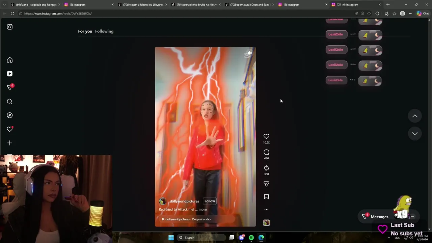Open Edge Settings and more menu
This screenshot has width=432, height=243.
pyautogui.click(x=410, y=13)
